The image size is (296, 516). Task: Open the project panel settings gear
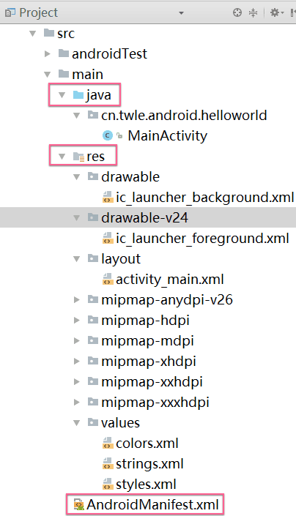(x=276, y=13)
